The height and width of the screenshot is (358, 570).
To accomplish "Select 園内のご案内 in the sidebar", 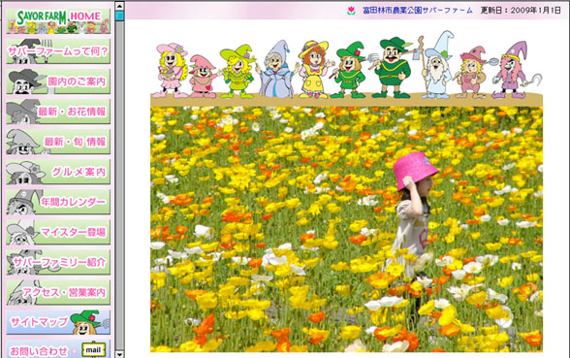I will click(58, 81).
